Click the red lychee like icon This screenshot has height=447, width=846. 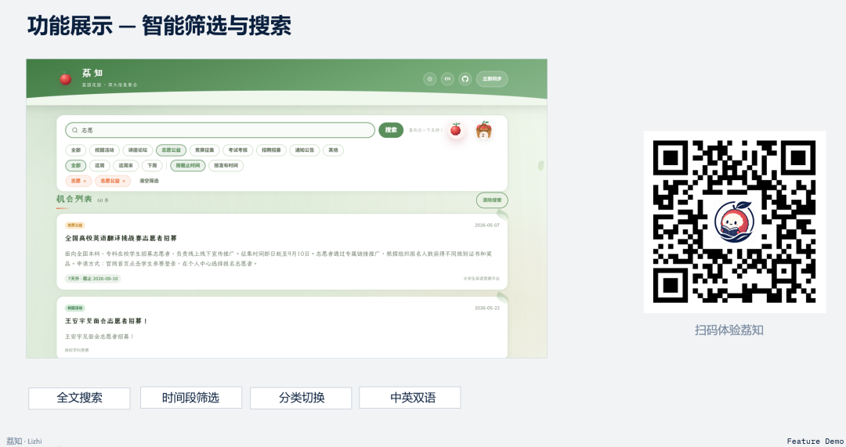(x=456, y=129)
